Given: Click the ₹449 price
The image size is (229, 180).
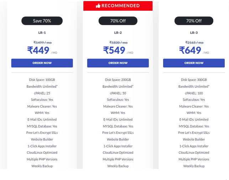Looking at the screenshot, I should [x=38, y=51].
